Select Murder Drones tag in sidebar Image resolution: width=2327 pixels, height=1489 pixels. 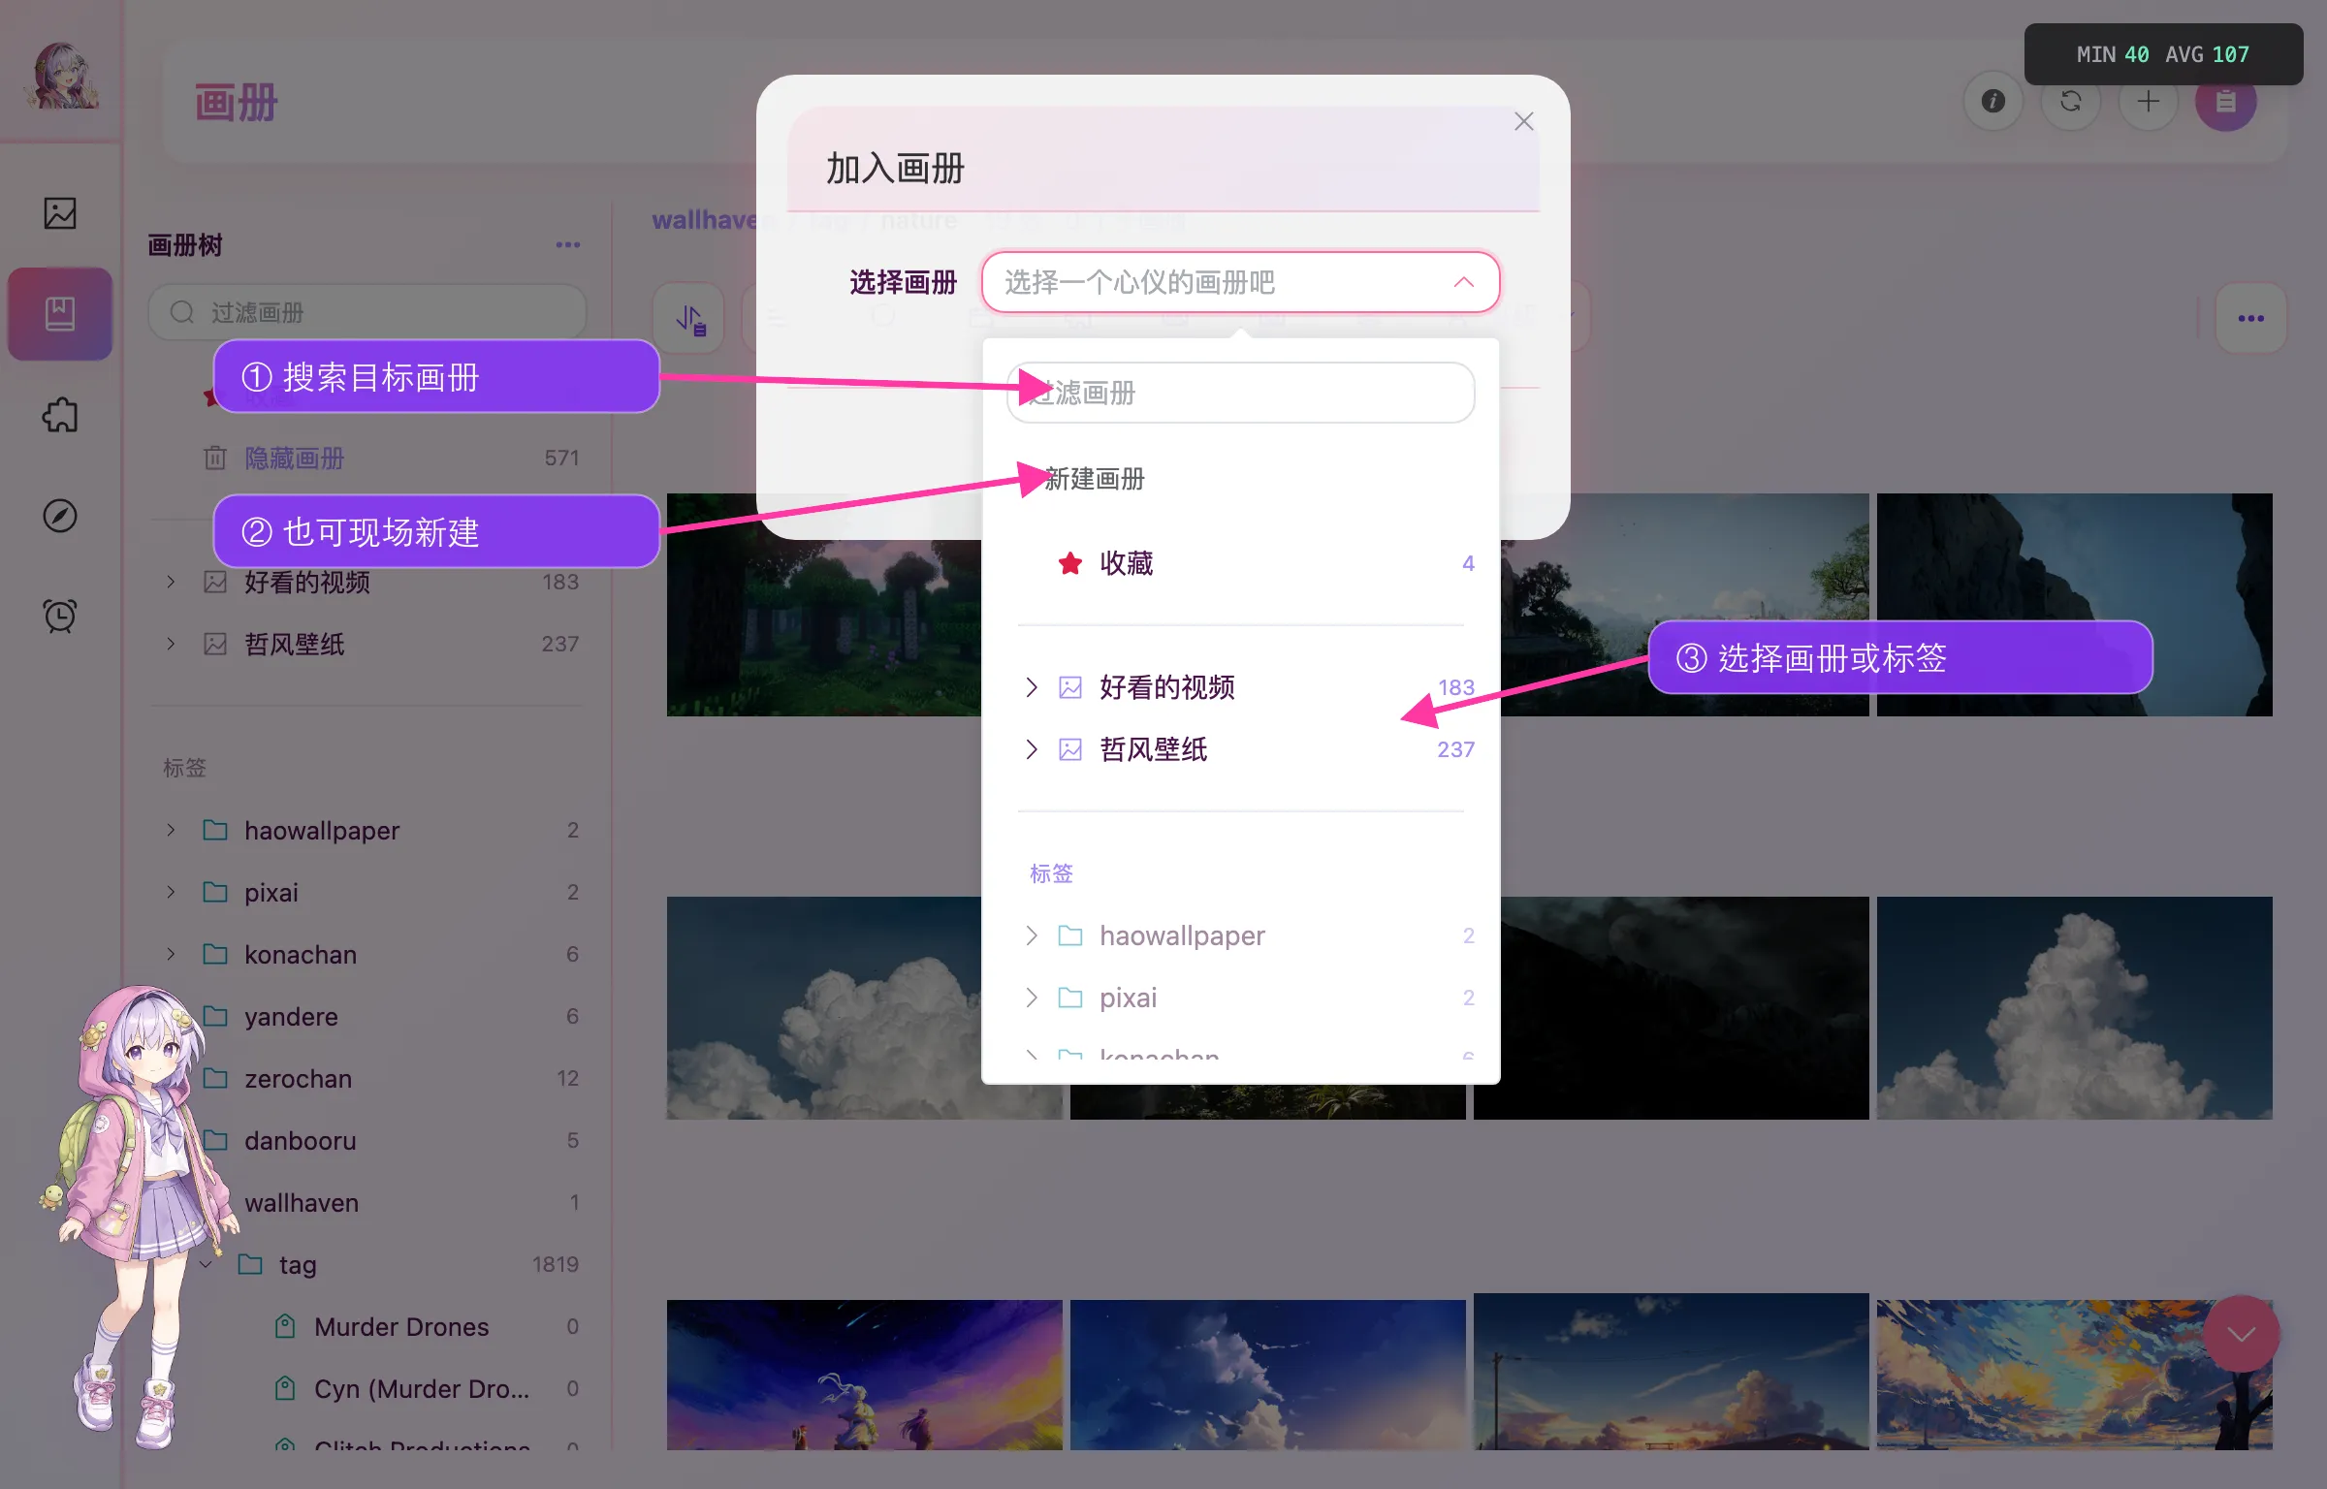401,1326
